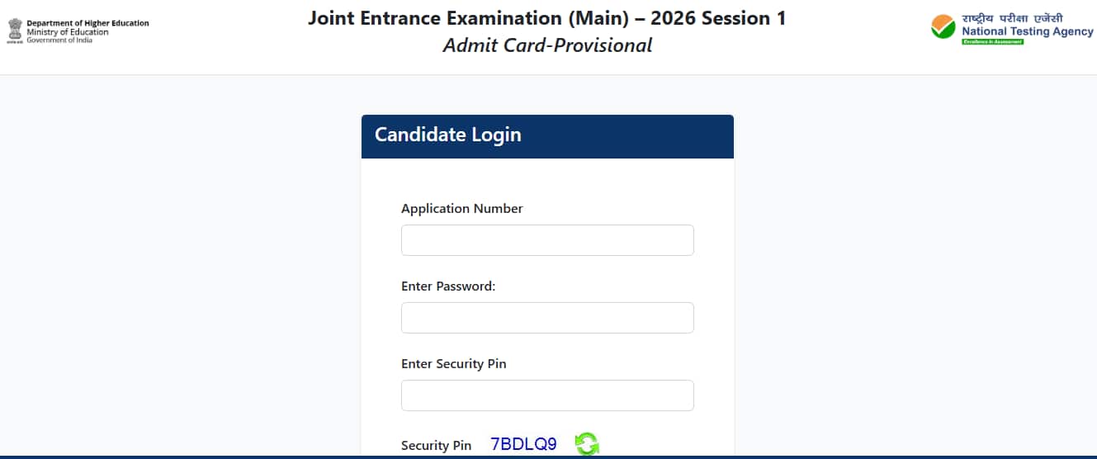Click the "National Testing Agency" English text
Screen dimensions: 1097x459
1027,31
